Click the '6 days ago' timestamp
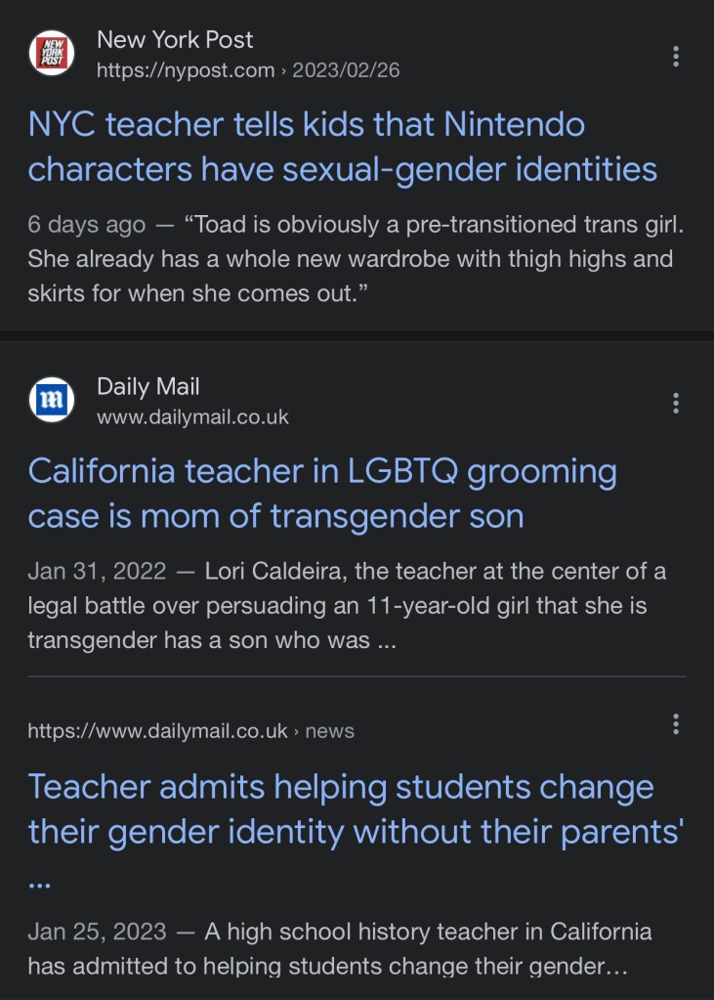The image size is (714, 1000). point(86,225)
